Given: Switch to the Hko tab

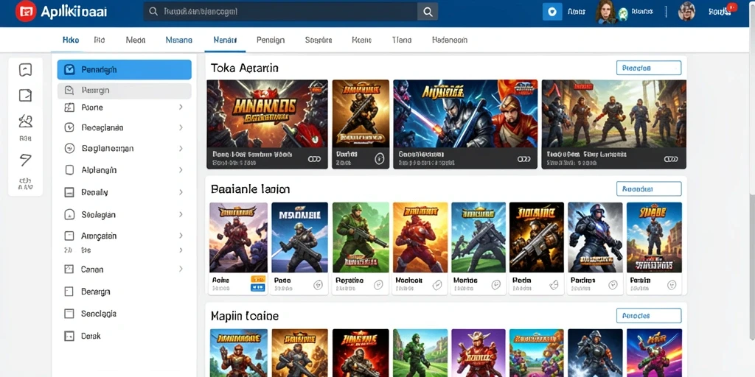Looking at the screenshot, I should (x=71, y=40).
